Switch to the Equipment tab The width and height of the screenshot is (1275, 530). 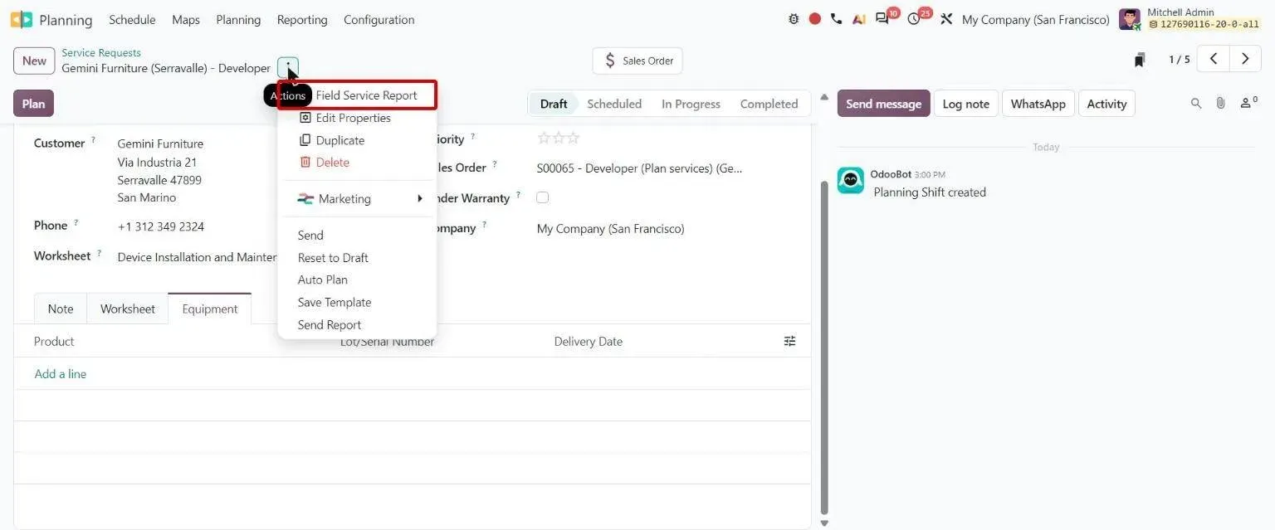coord(210,309)
